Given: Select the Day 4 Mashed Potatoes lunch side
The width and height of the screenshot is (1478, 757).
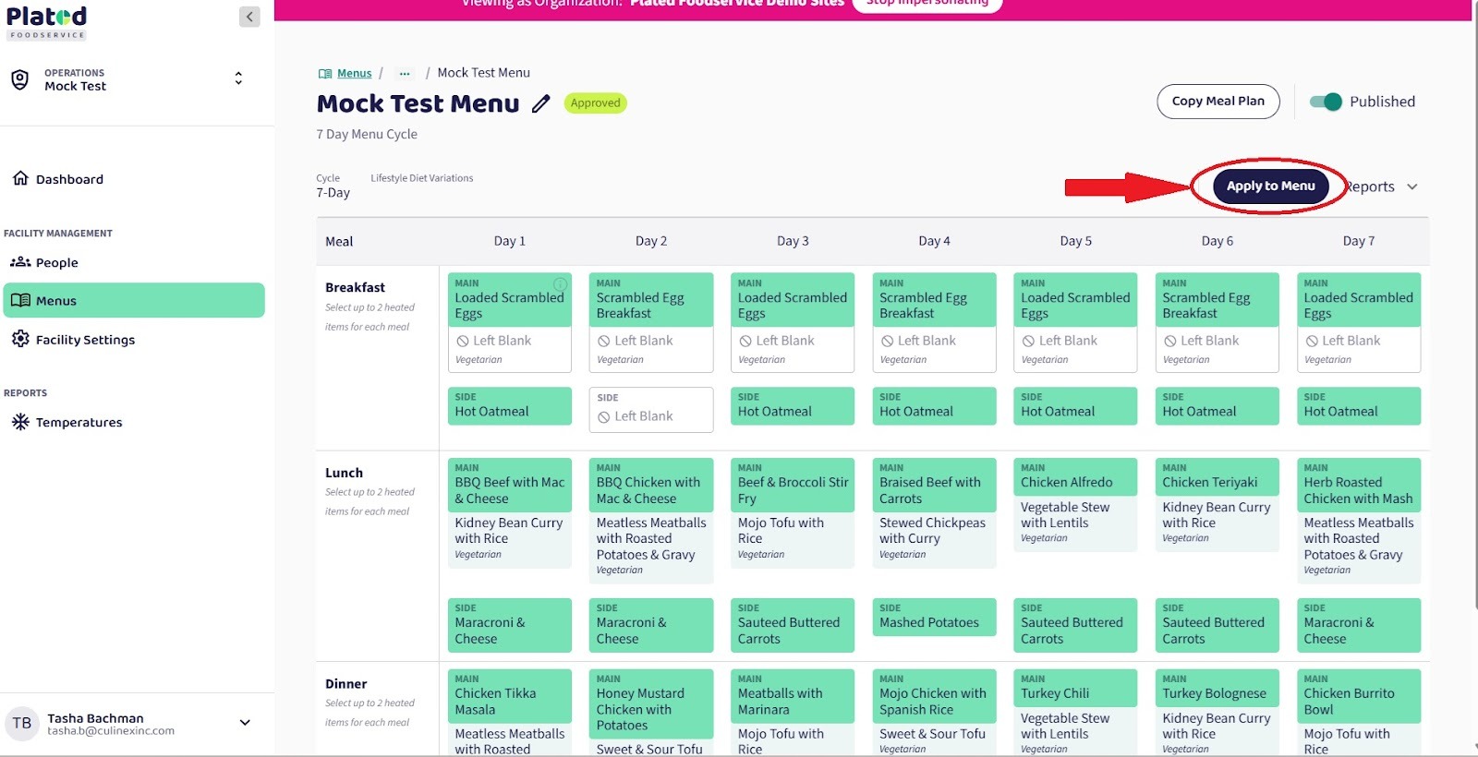Looking at the screenshot, I should click(x=934, y=617).
